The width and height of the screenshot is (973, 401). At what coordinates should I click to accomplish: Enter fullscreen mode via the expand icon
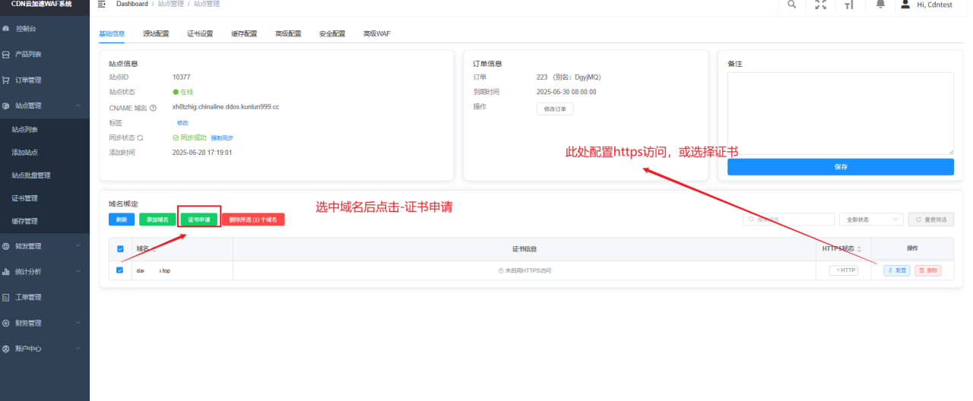[820, 5]
